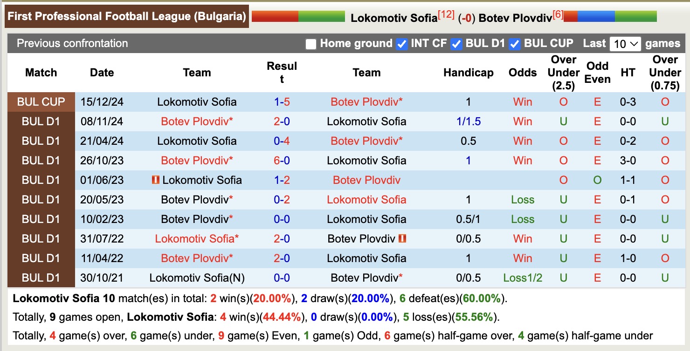Click the First Professional Football League banner
Screen dimensions: 690x351
point(126,15)
